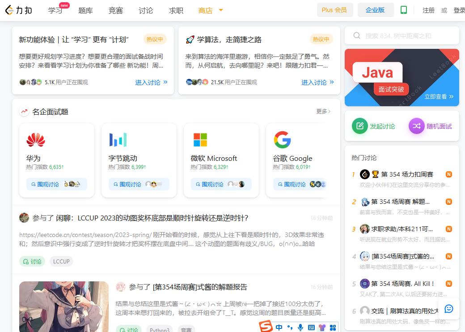This screenshot has width=465, height=332.
Task: Click the Microsoft logo icon
Action: point(200,140)
